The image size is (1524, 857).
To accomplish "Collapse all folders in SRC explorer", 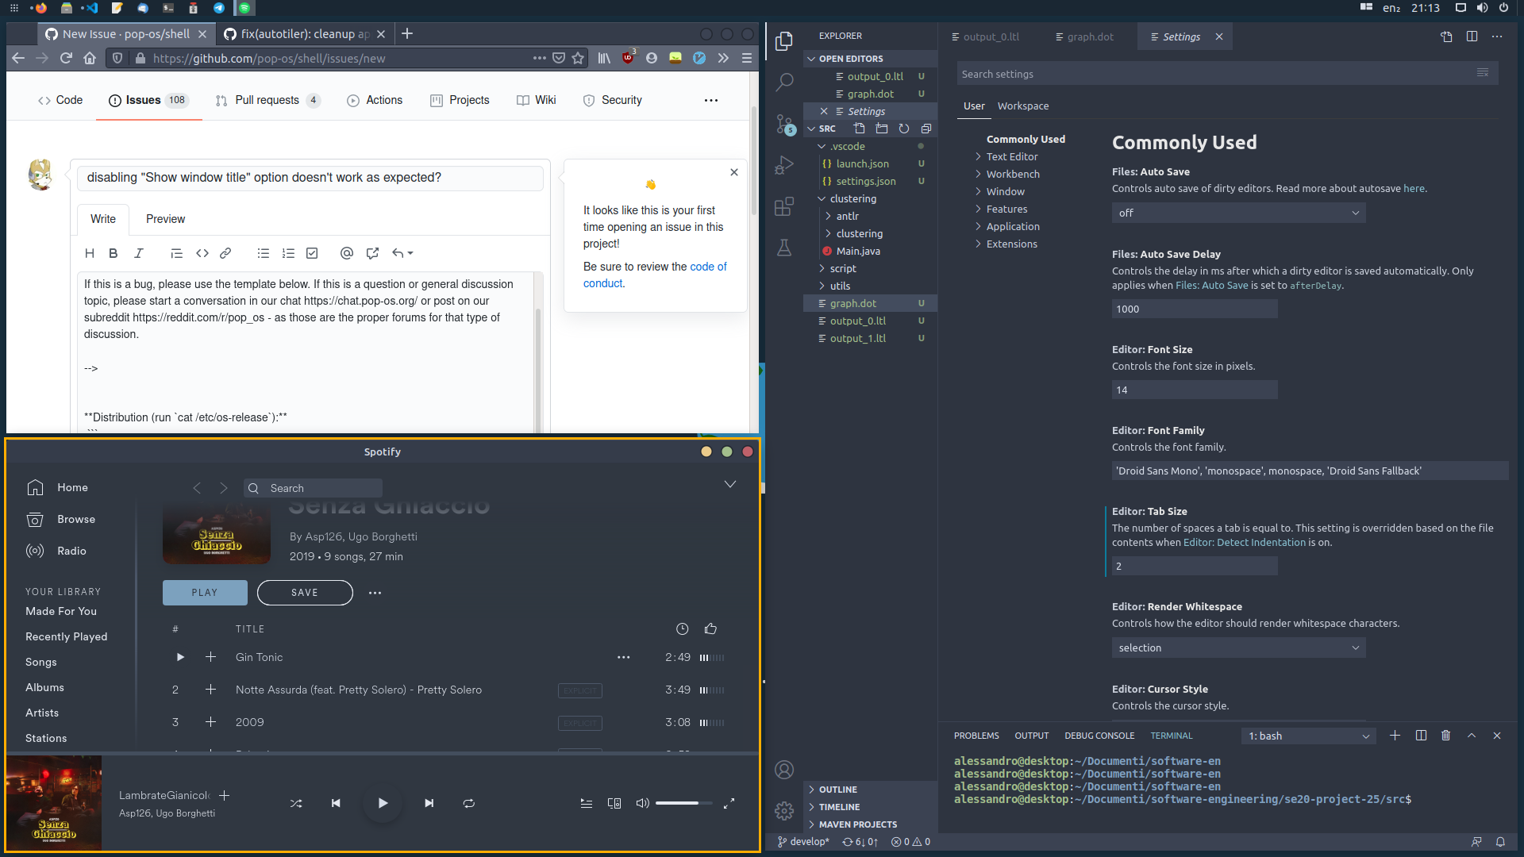I will pos(926,129).
